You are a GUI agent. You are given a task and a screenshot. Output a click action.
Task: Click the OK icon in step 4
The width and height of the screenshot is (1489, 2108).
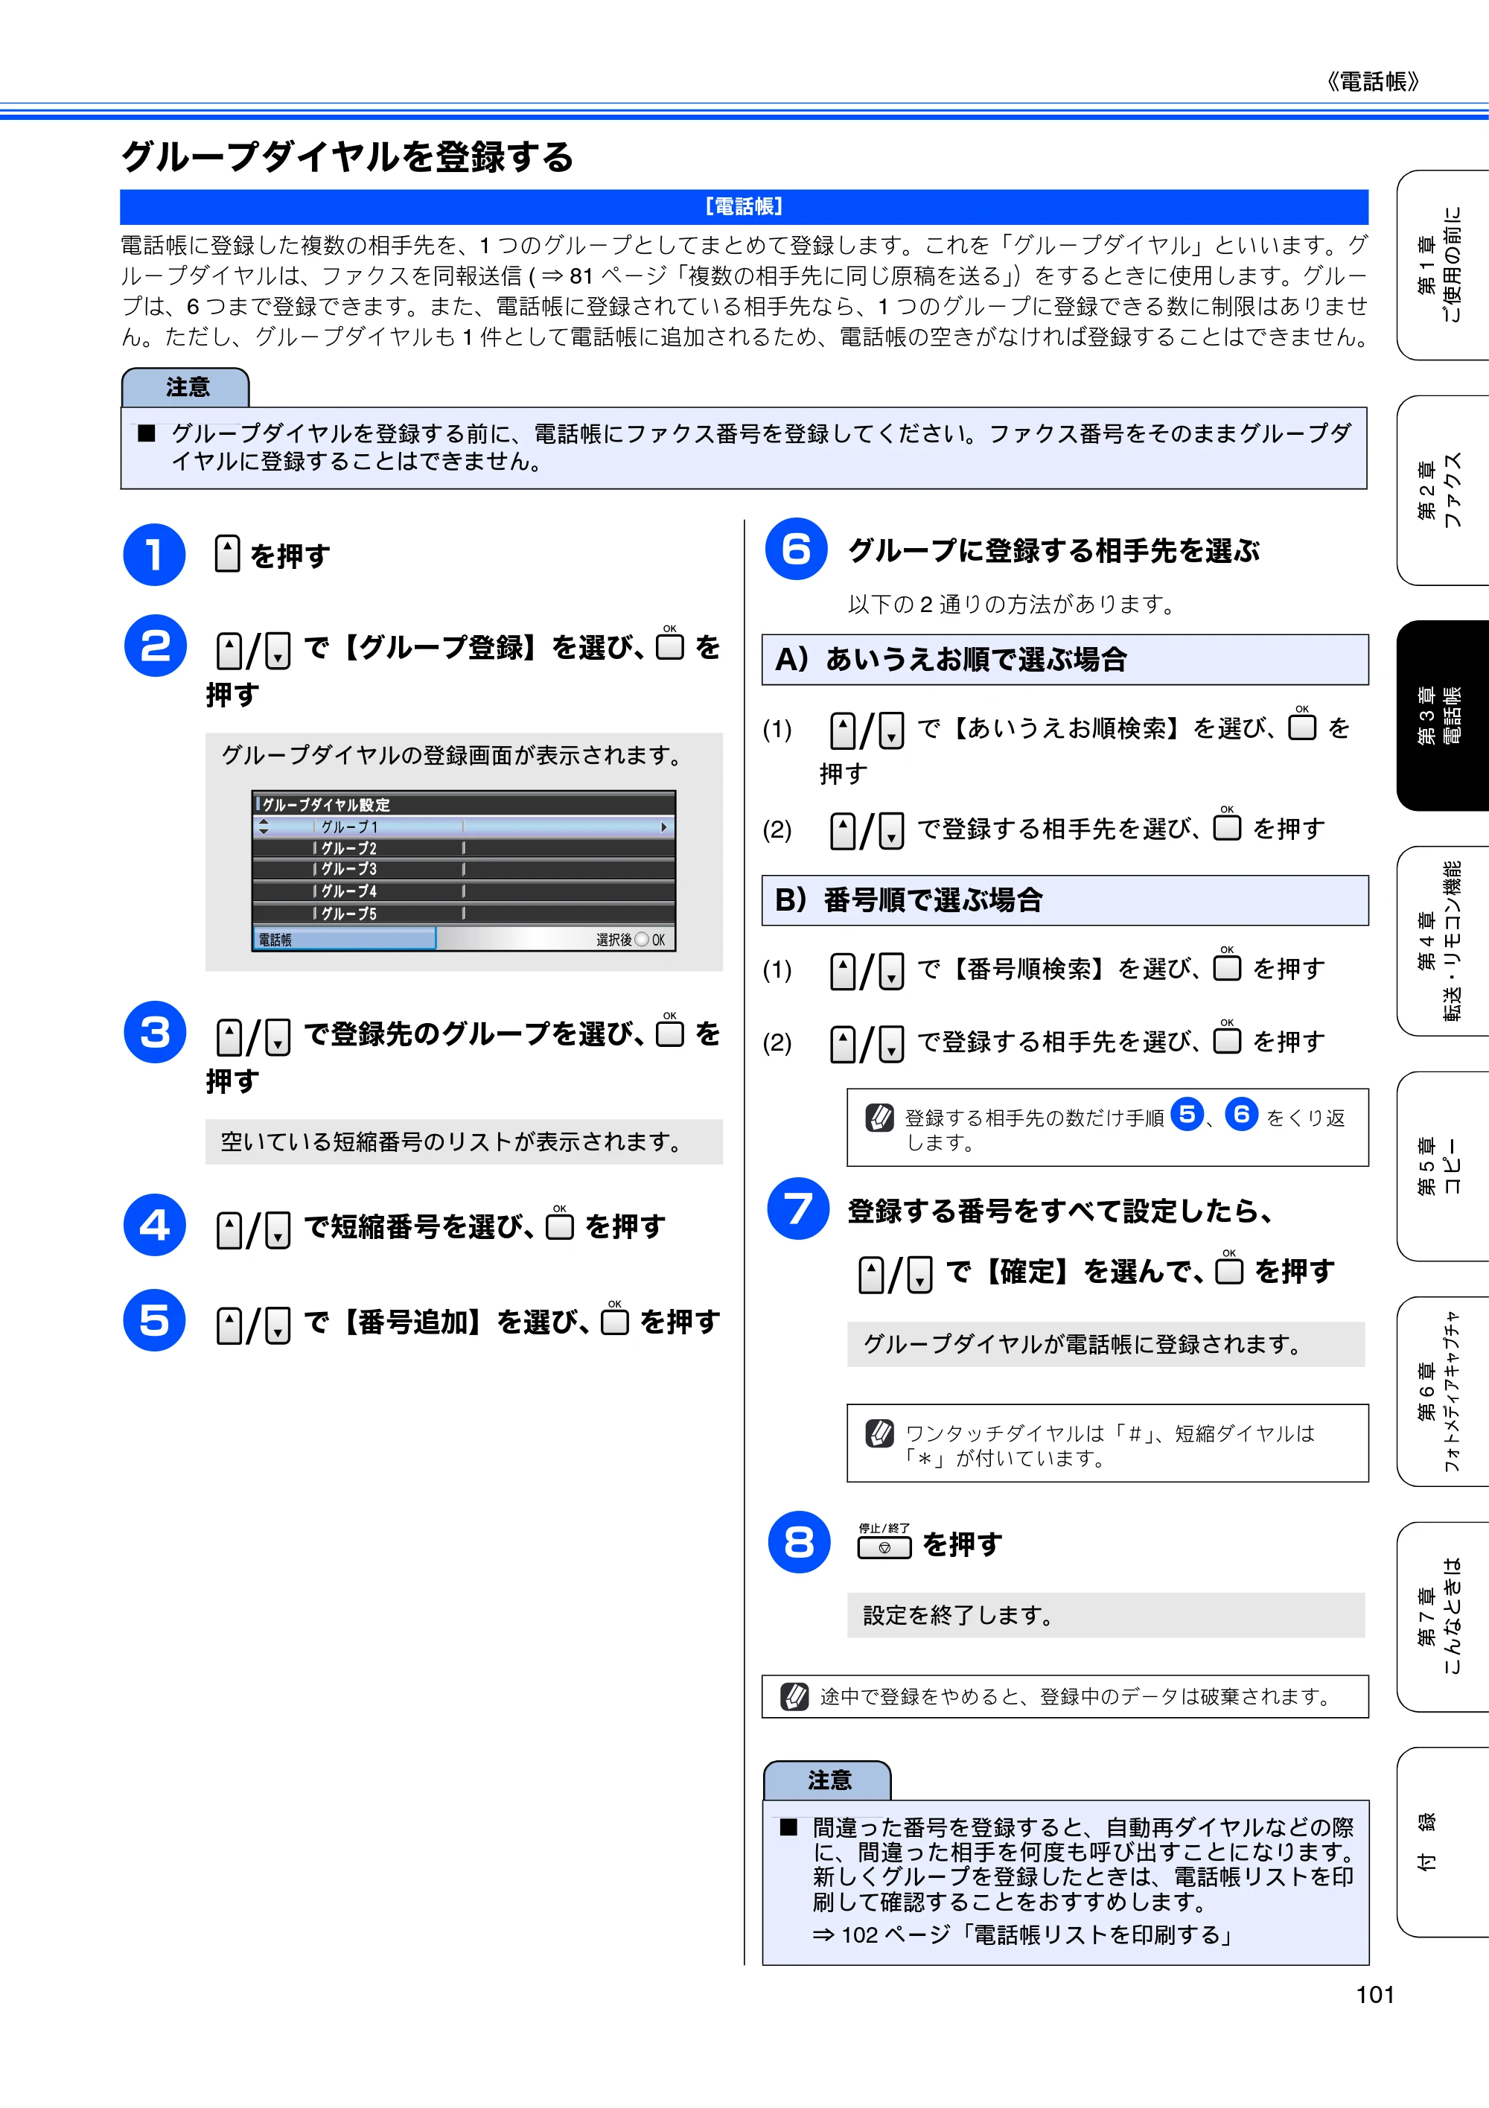click(560, 1223)
